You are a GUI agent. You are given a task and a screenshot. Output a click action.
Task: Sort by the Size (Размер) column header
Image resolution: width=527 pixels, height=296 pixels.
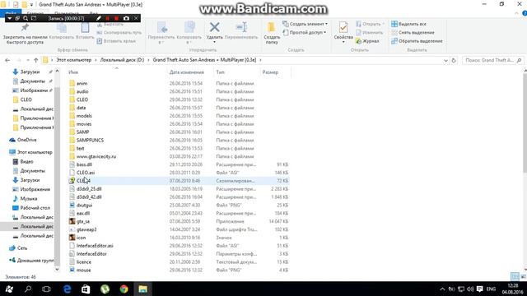pyautogui.click(x=270, y=72)
